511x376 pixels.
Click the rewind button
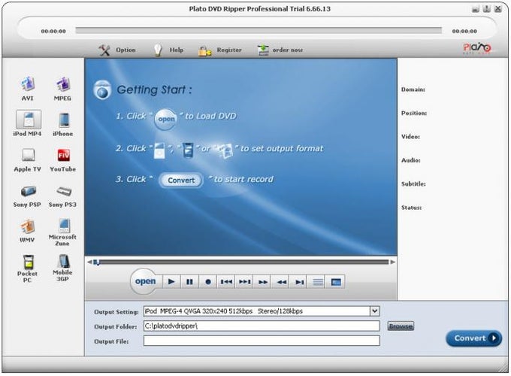(281, 281)
